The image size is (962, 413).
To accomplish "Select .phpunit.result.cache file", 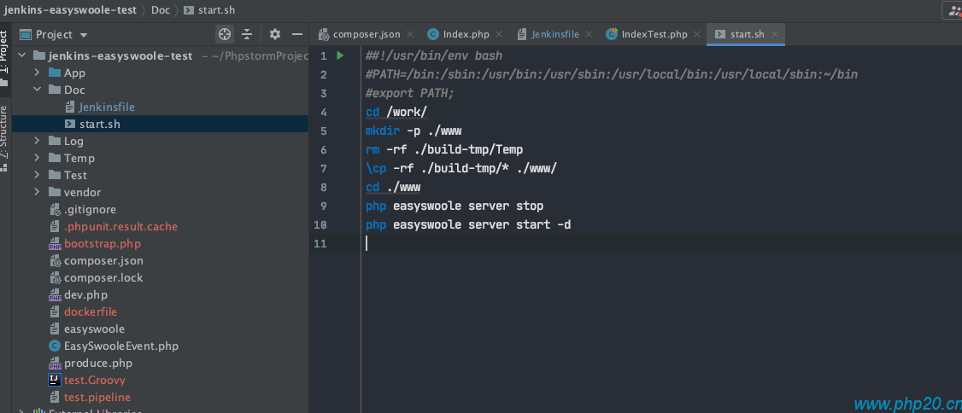I will [120, 227].
